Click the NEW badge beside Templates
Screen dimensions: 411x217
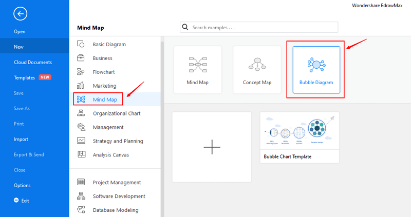pos(45,77)
